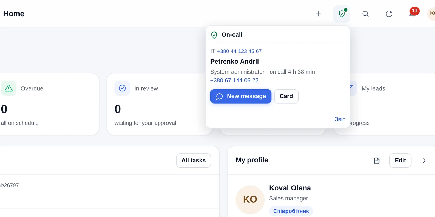Click the My profile section heading
The image size is (435, 217).
(252, 160)
